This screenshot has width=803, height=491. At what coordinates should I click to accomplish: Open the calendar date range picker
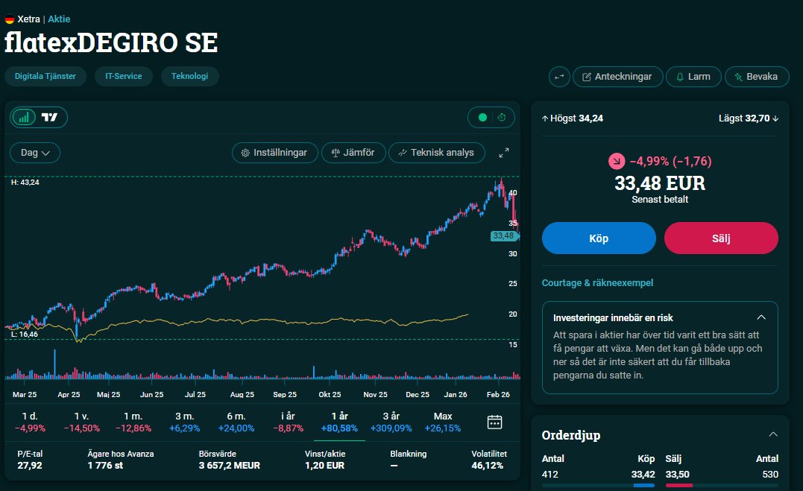495,422
